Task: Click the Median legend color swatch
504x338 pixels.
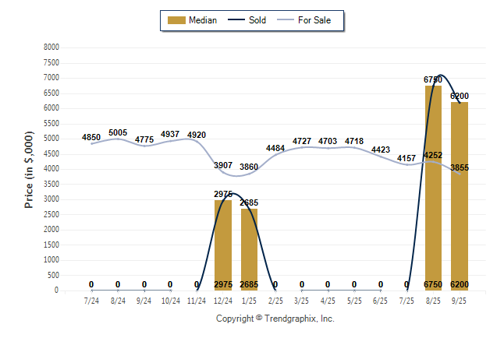Action: [x=176, y=20]
